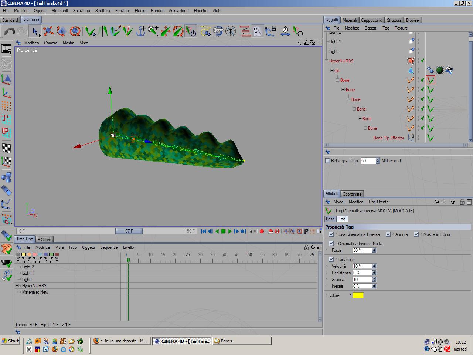Select the model tool with blue cone
This screenshot has height=355, width=473.
pyautogui.click(x=7, y=79)
